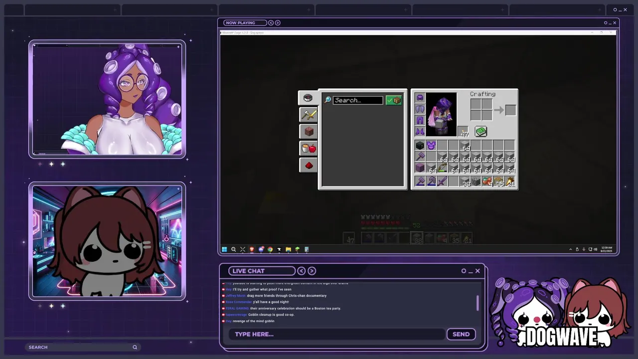Open Brave browser from the taskbar
The width and height of the screenshot is (638, 359).
click(x=252, y=249)
